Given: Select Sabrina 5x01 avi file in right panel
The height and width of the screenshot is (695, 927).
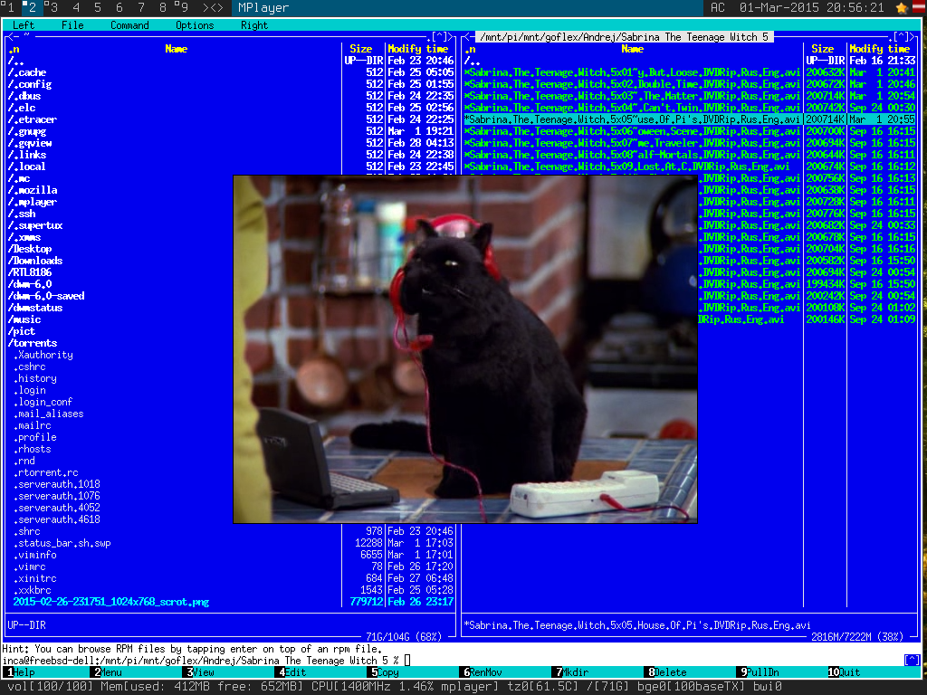Looking at the screenshot, I should [691, 72].
